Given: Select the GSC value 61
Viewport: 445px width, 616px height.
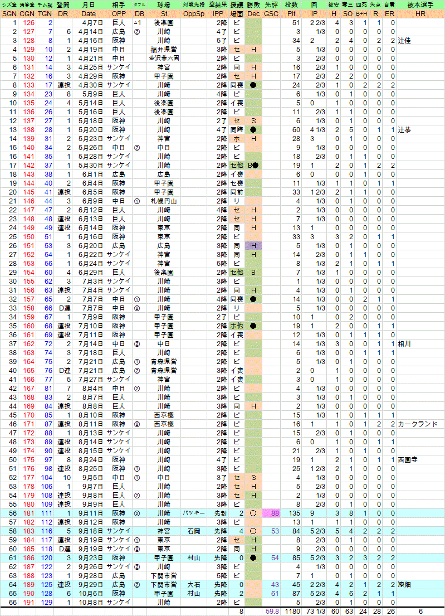Looking at the screenshot, I should click(x=275, y=594).
